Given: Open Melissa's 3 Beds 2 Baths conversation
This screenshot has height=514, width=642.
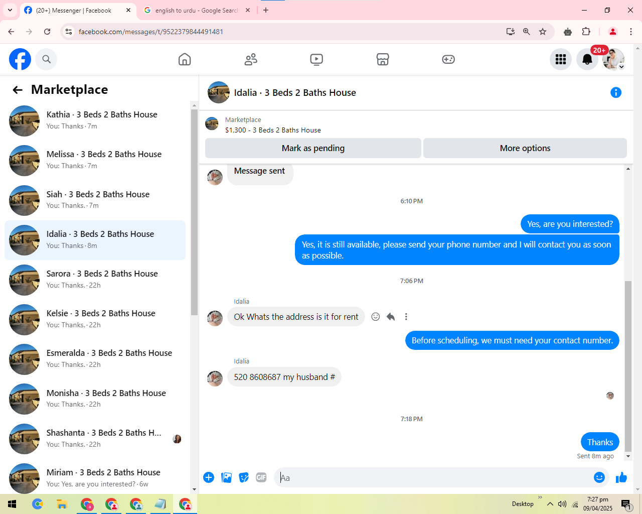Looking at the screenshot, I should click(95, 161).
